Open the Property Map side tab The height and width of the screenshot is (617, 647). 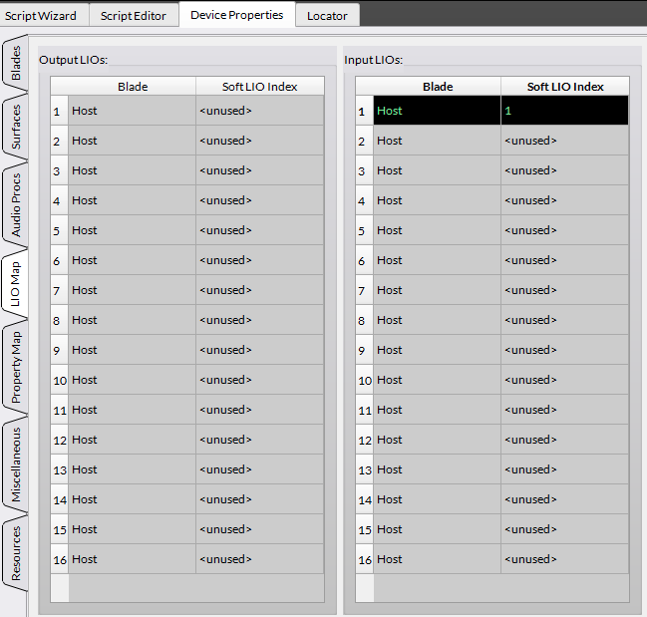[15, 367]
